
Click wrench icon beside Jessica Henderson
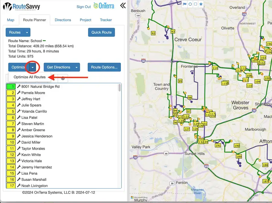tap(19, 136)
